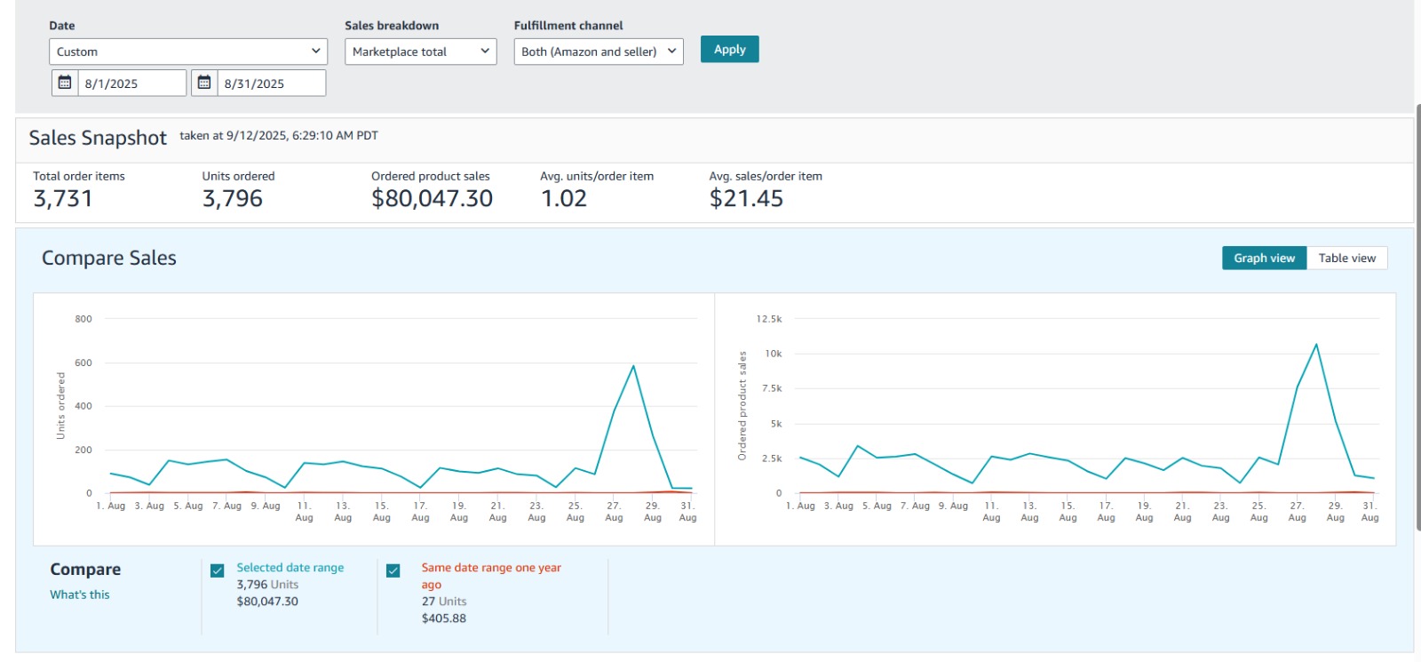The width and height of the screenshot is (1421, 662).
Task: Uncheck Same date range one year ago
Action: click(393, 570)
